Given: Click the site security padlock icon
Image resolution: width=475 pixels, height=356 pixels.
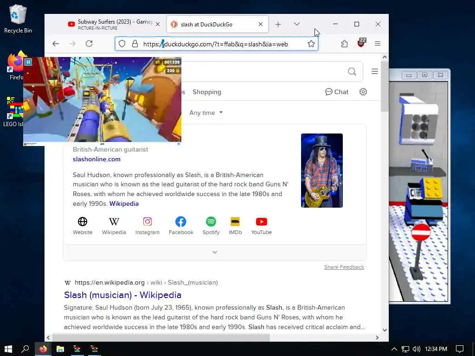Looking at the screenshot, I should 135,44.
